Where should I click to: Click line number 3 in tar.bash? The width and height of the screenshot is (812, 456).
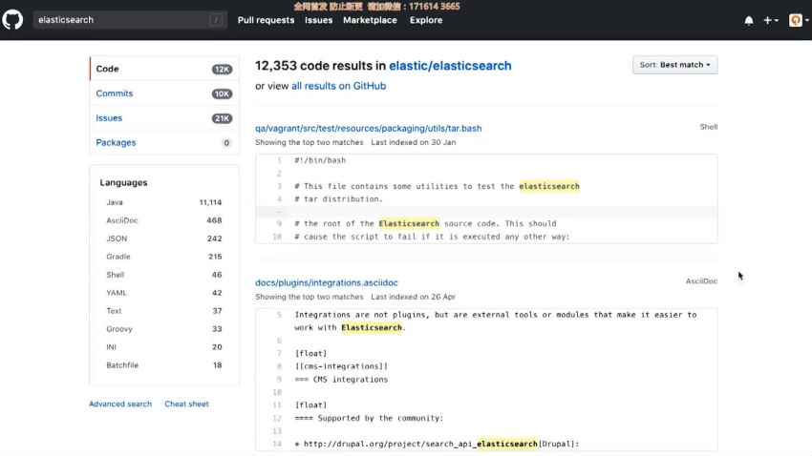[279, 186]
